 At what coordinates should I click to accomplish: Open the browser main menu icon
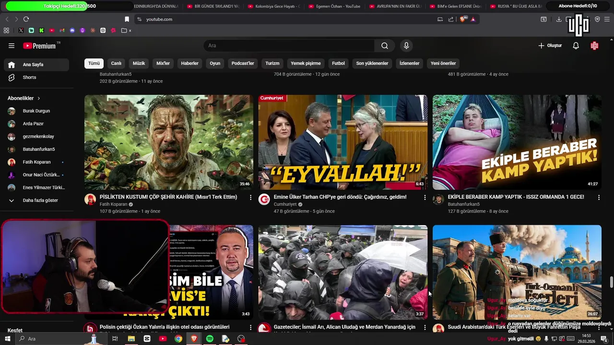[x=607, y=19]
